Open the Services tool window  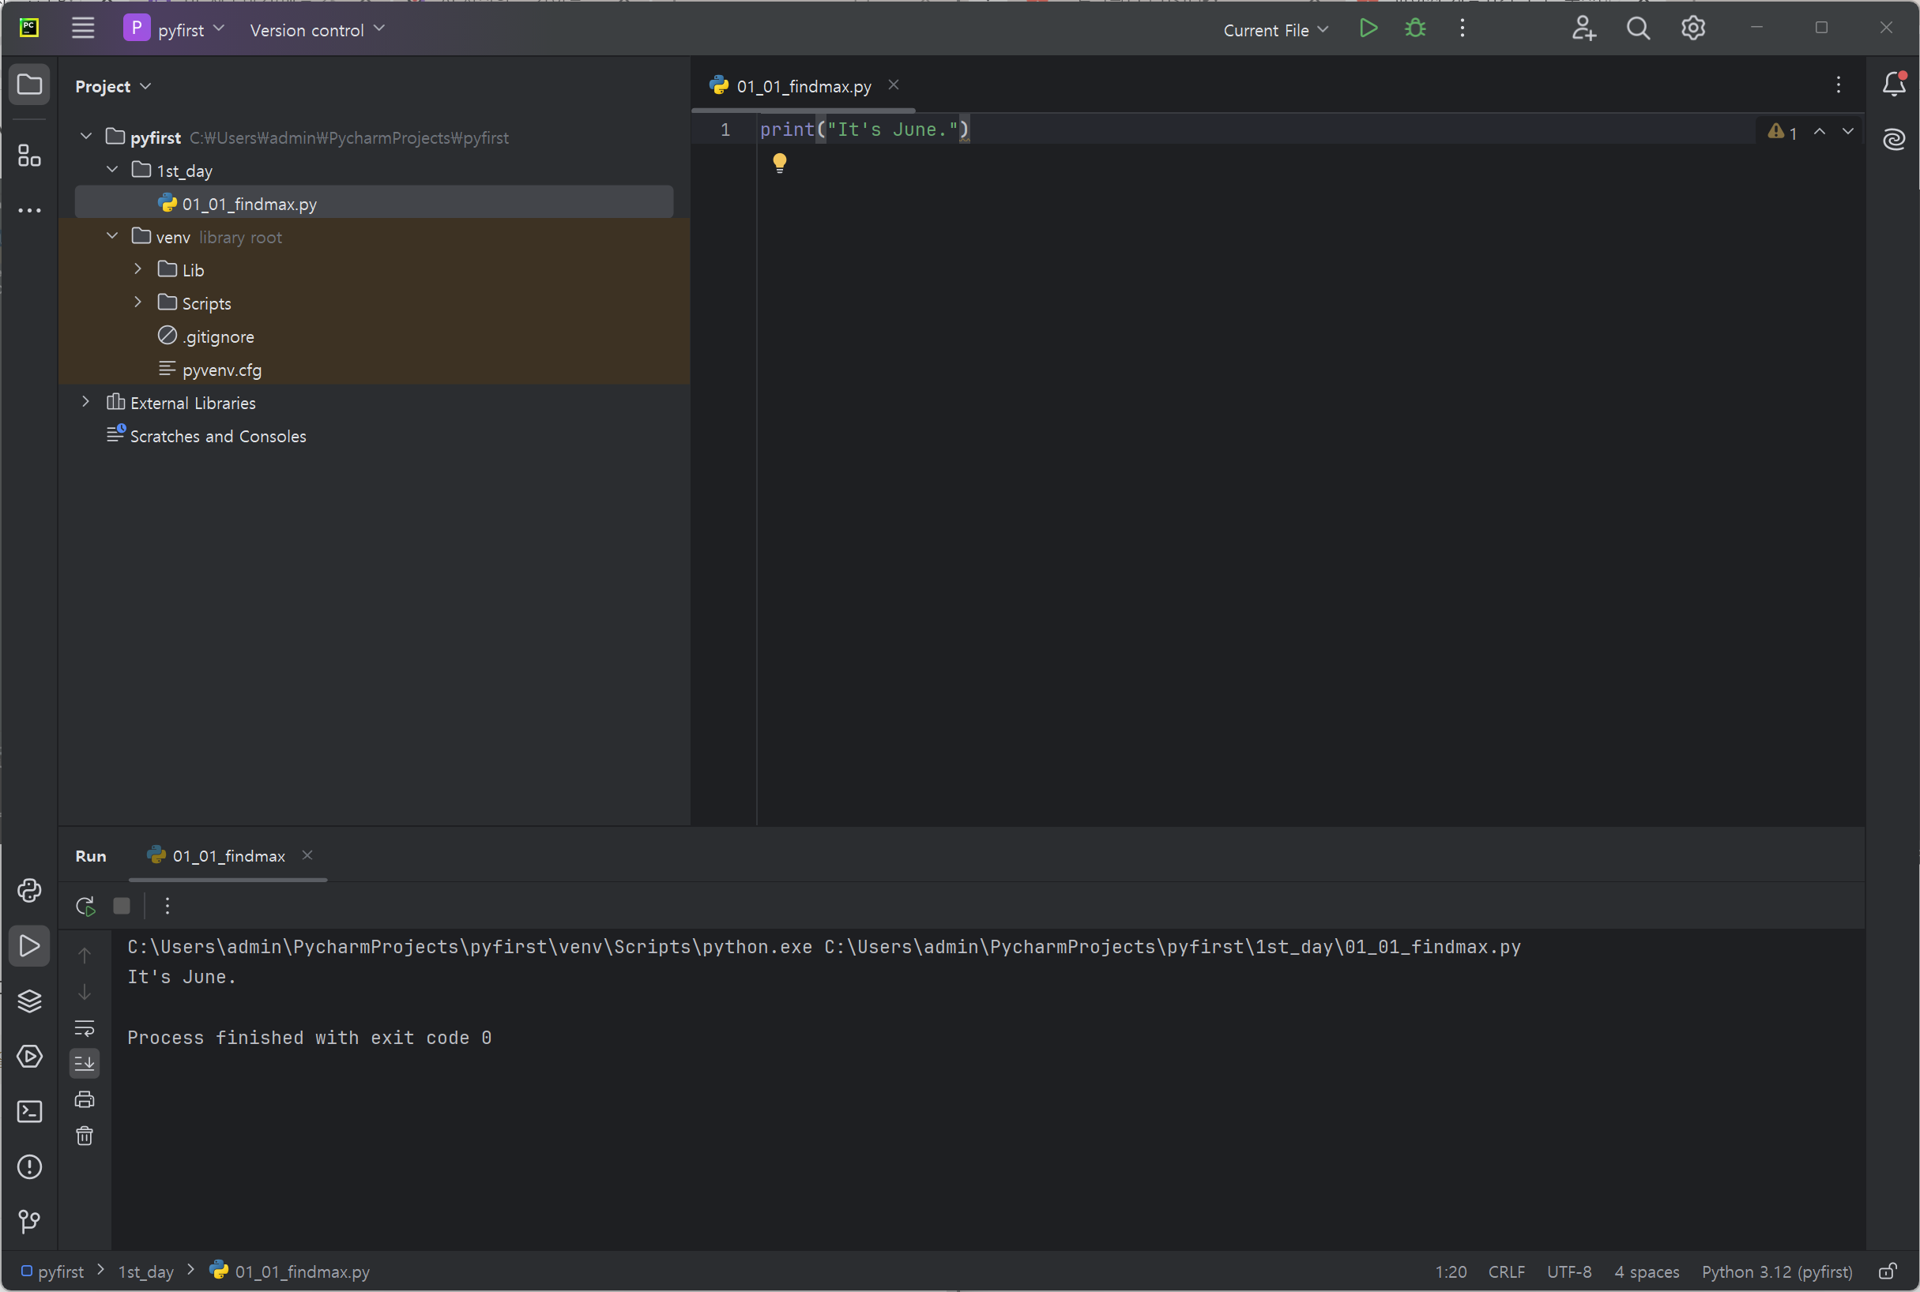(30, 1057)
